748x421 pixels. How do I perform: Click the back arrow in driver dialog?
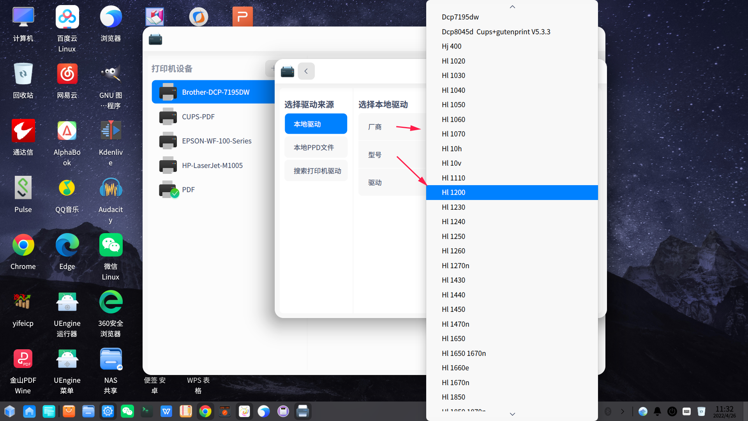click(x=306, y=71)
